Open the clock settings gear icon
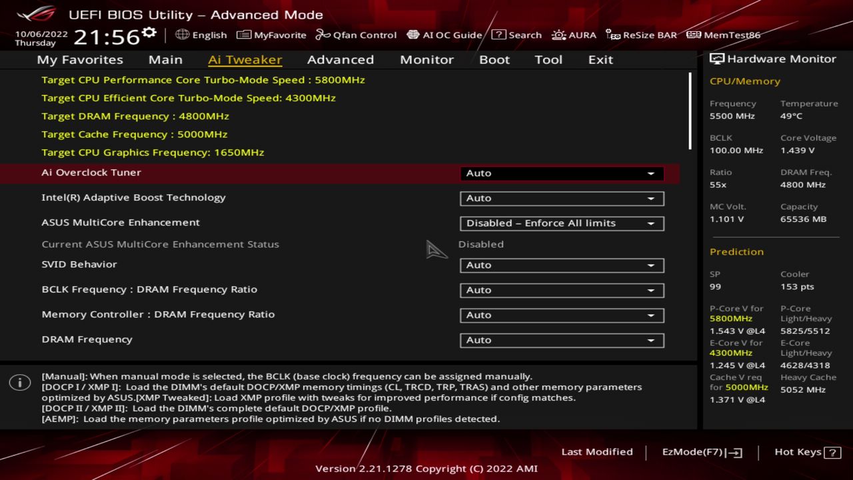 149,33
